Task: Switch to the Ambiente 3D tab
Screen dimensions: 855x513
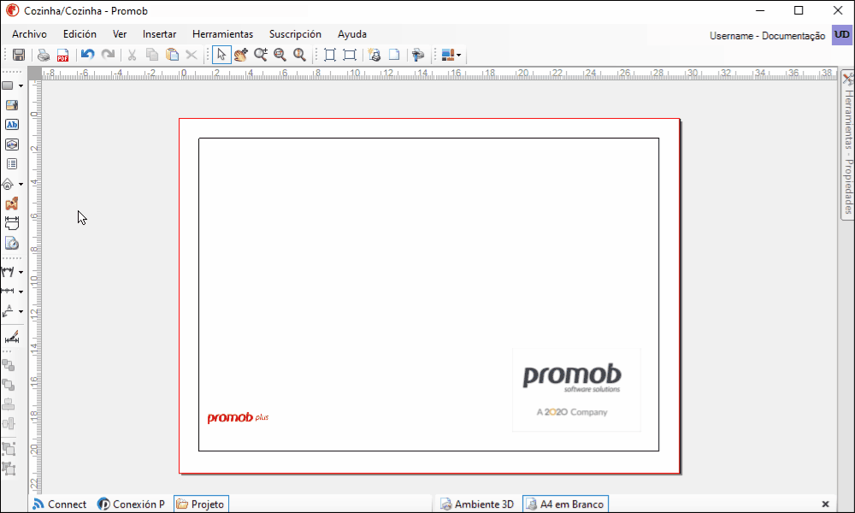Action: (x=477, y=504)
